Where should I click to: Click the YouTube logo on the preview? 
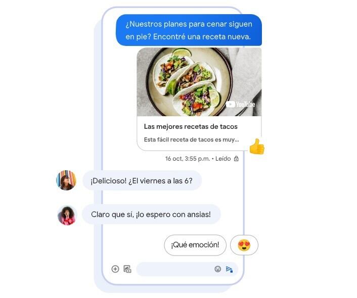point(240,105)
